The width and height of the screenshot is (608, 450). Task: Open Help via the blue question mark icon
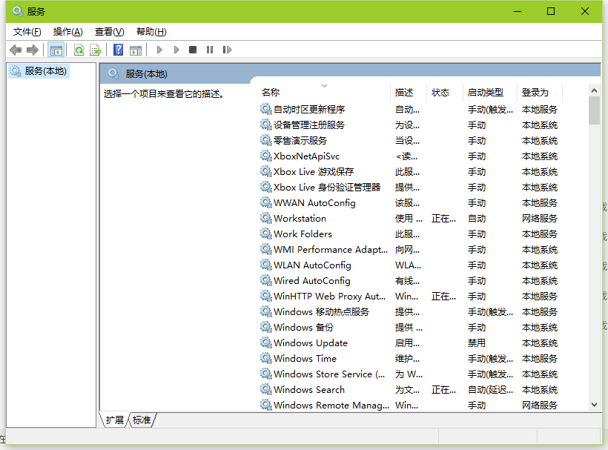[119, 49]
